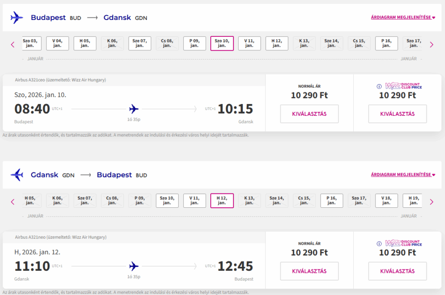Click the outbound flight airplane icon header
Image resolution: width=445 pixels, height=295 pixels.
tap(17, 18)
